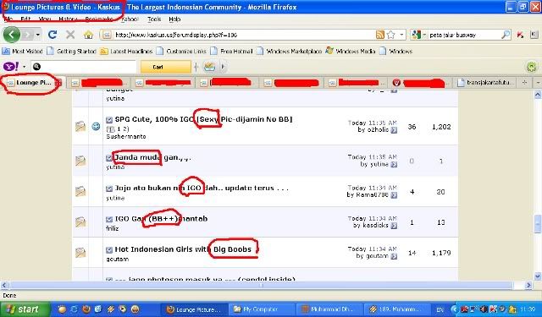Bookmark page with the star icon
Viewport: 542px width, 317px height.
tap(390, 35)
